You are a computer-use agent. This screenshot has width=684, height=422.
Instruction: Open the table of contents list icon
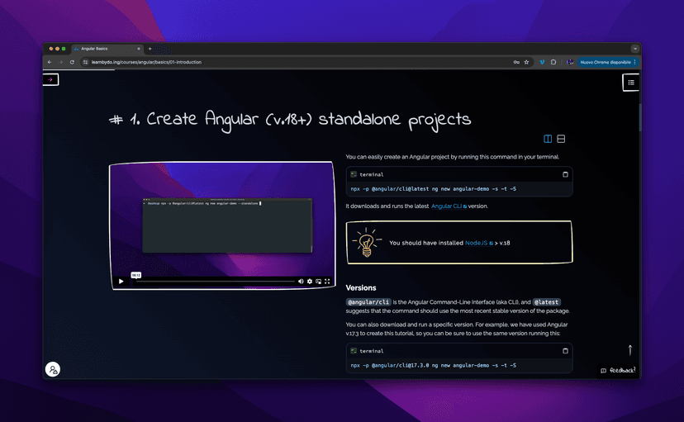tap(631, 83)
